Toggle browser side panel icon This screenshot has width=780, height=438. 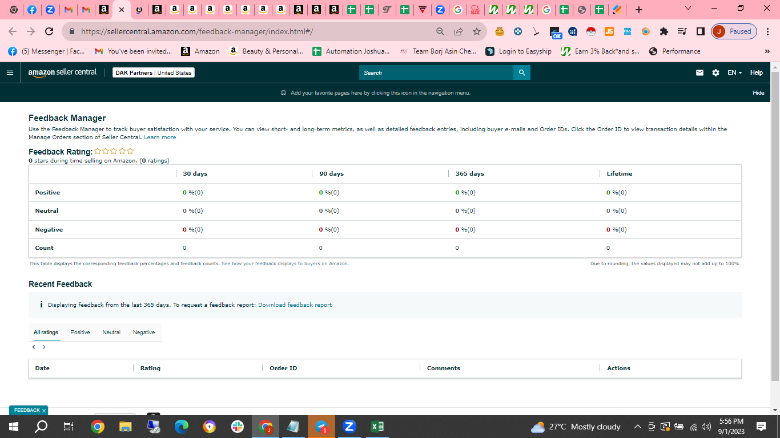point(700,31)
